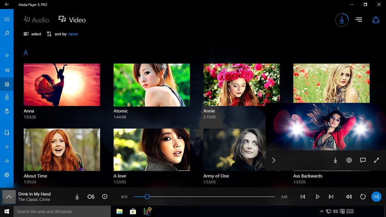Click the blue notification bell icon
Viewport: 386px width, 217px height.
376,20
